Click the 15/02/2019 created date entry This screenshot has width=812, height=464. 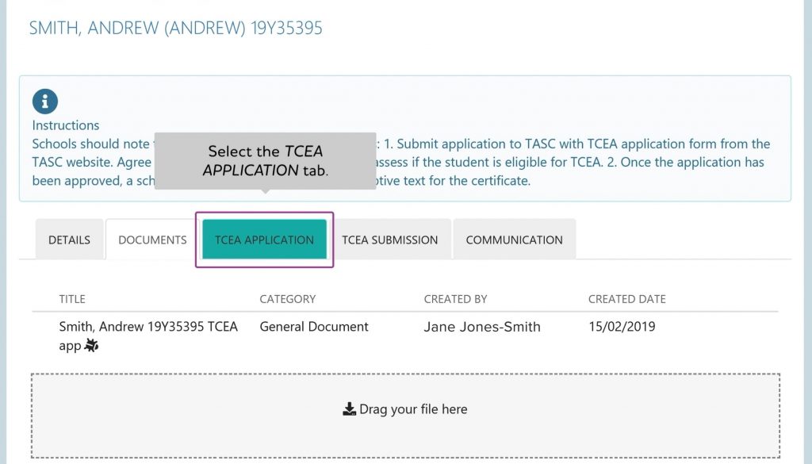tap(622, 326)
